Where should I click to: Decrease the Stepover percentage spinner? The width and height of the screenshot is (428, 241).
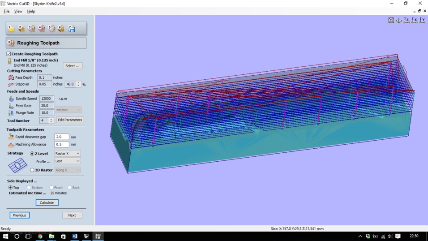click(78, 86)
